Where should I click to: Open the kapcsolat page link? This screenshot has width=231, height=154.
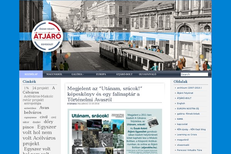(x=182, y=124)
